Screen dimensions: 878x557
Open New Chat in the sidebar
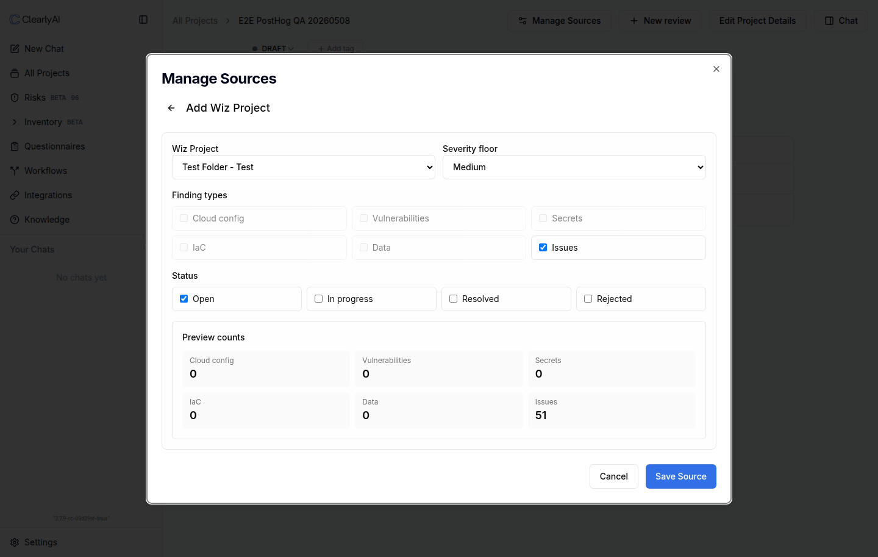[x=44, y=49]
